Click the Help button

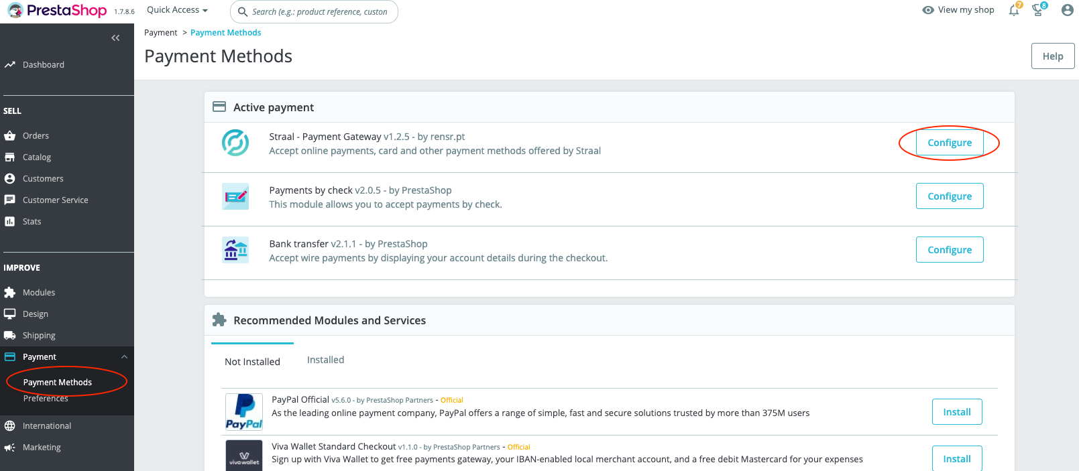pos(1053,56)
